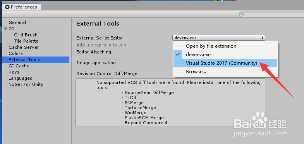This screenshot has height=144, width=304.
Task: Click External Tools heading
Action: pyautogui.click(x=98, y=24)
